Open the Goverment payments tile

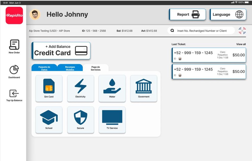point(144,88)
